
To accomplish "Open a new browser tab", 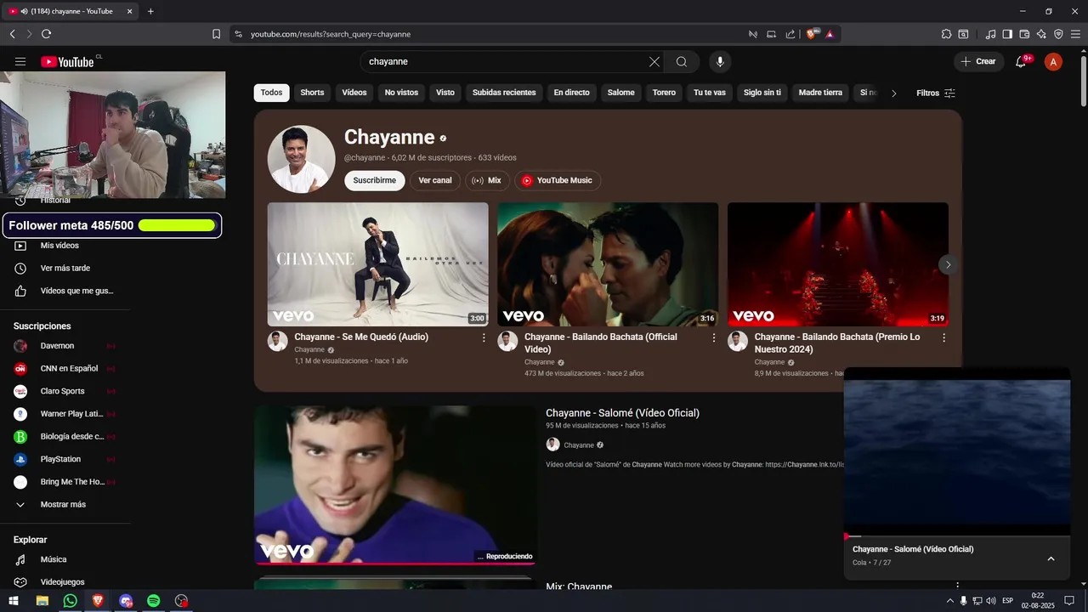I will pos(150,11).
